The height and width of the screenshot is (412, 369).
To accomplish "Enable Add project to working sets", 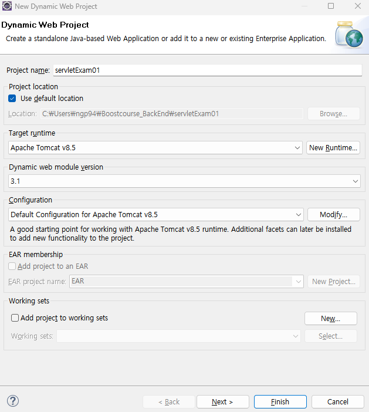I will [x=15, y=318].
